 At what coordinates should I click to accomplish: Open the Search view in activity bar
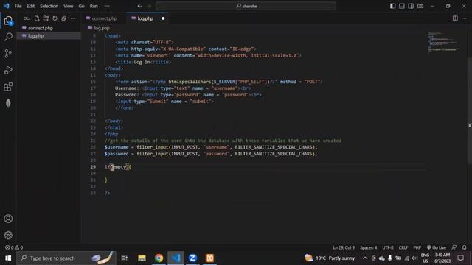[x=8, y=37]
